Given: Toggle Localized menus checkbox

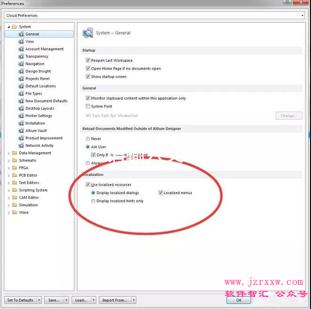Looking at the screenshot, I should [x=161, y=193].
